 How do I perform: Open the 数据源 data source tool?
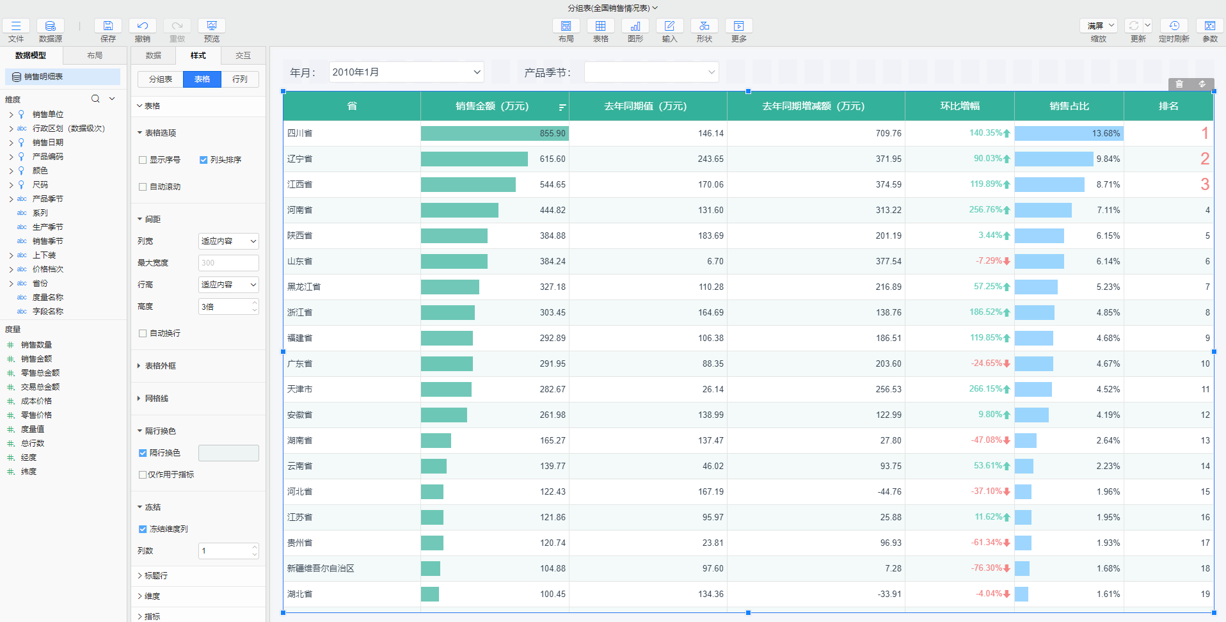pos(51,26)
